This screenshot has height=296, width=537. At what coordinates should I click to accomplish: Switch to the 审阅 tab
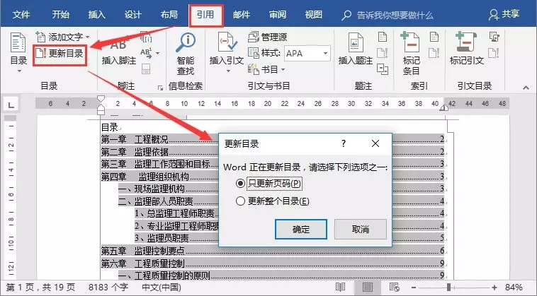coord(278,14)
